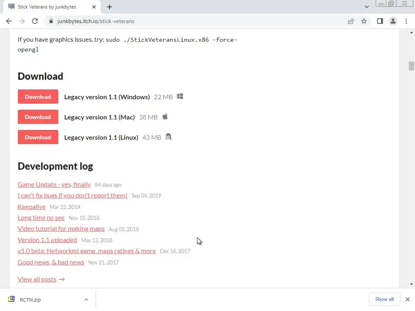Screen dimensions: 415x311
Task: Close the downloads bar
Action: click(408, 299)
